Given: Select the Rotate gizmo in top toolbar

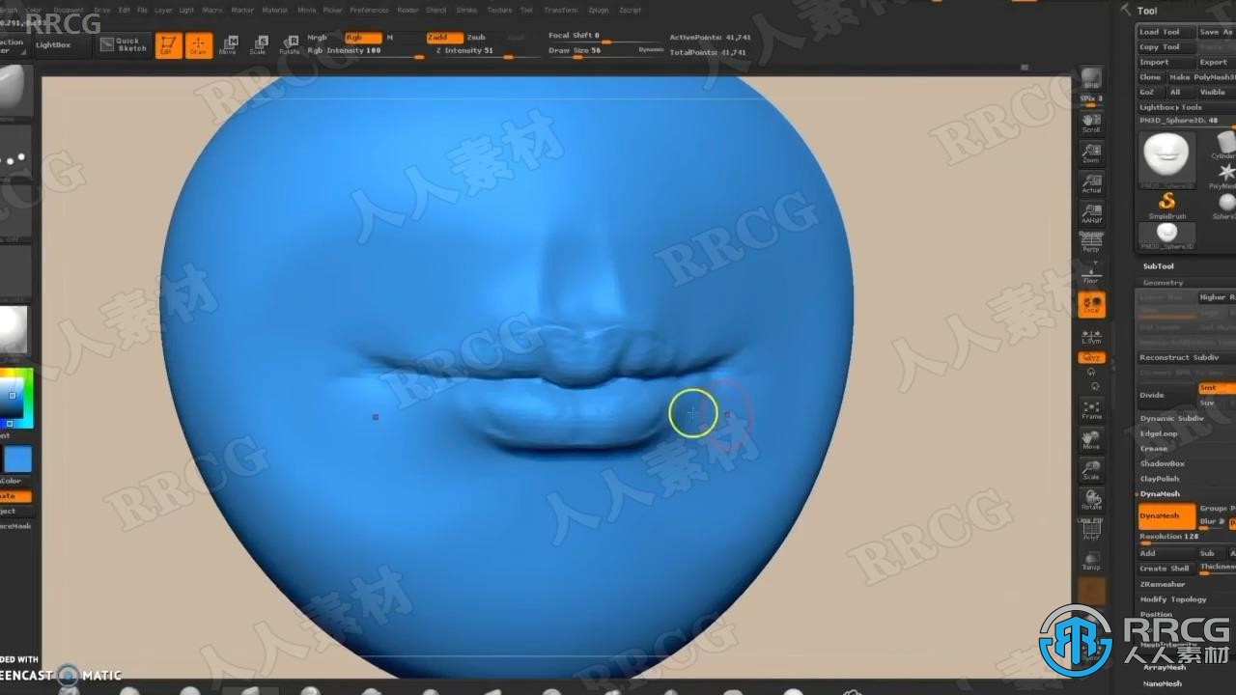Looking at the screenshot, I should [x=289, y=45].
